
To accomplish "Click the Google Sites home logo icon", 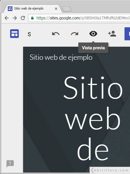I will click(x=14, y=34).
